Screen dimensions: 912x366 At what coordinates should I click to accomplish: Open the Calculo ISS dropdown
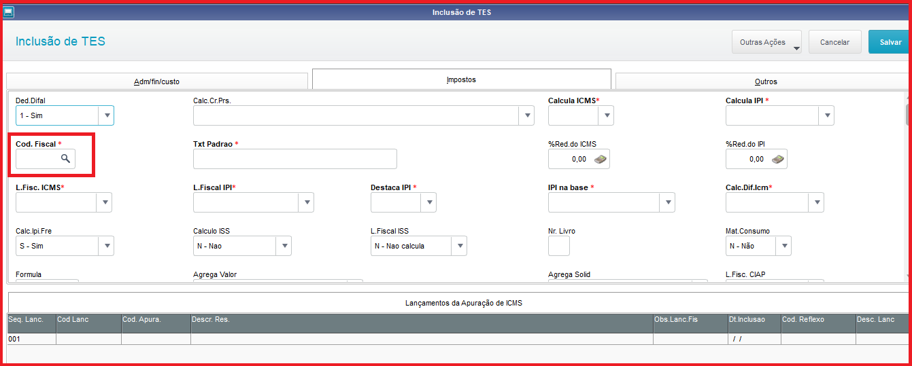284,246
